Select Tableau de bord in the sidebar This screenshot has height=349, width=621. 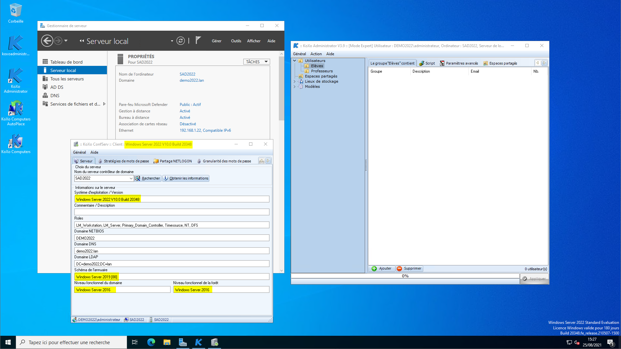pos(72,62)
